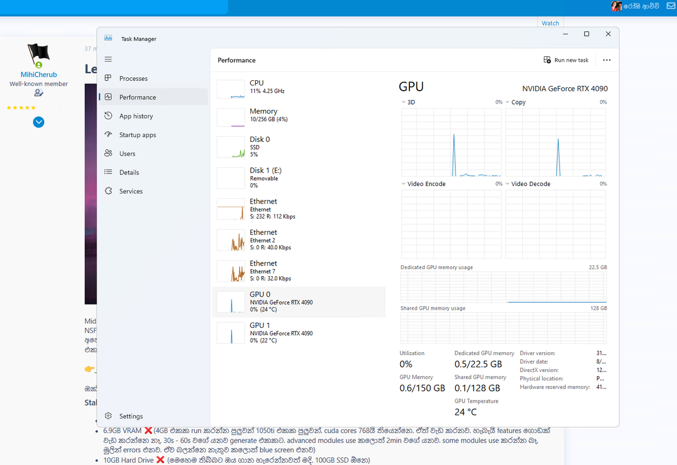
Task: Click the NVIDIA GeForce RTX 4090 heading
Action: coord(565,88)
